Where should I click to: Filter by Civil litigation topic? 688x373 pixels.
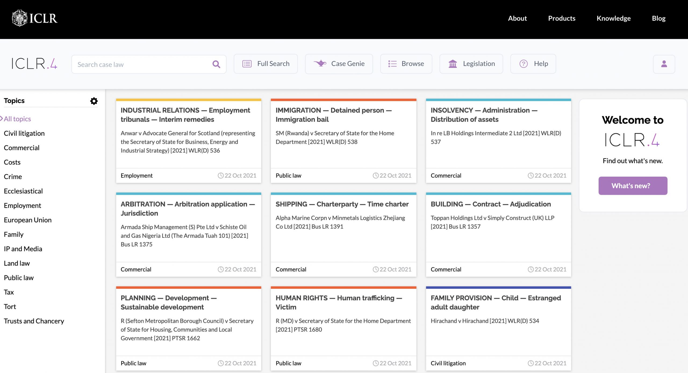tap(24, 133)
